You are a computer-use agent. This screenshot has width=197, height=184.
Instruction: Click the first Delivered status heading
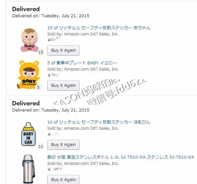click(26, 9)
